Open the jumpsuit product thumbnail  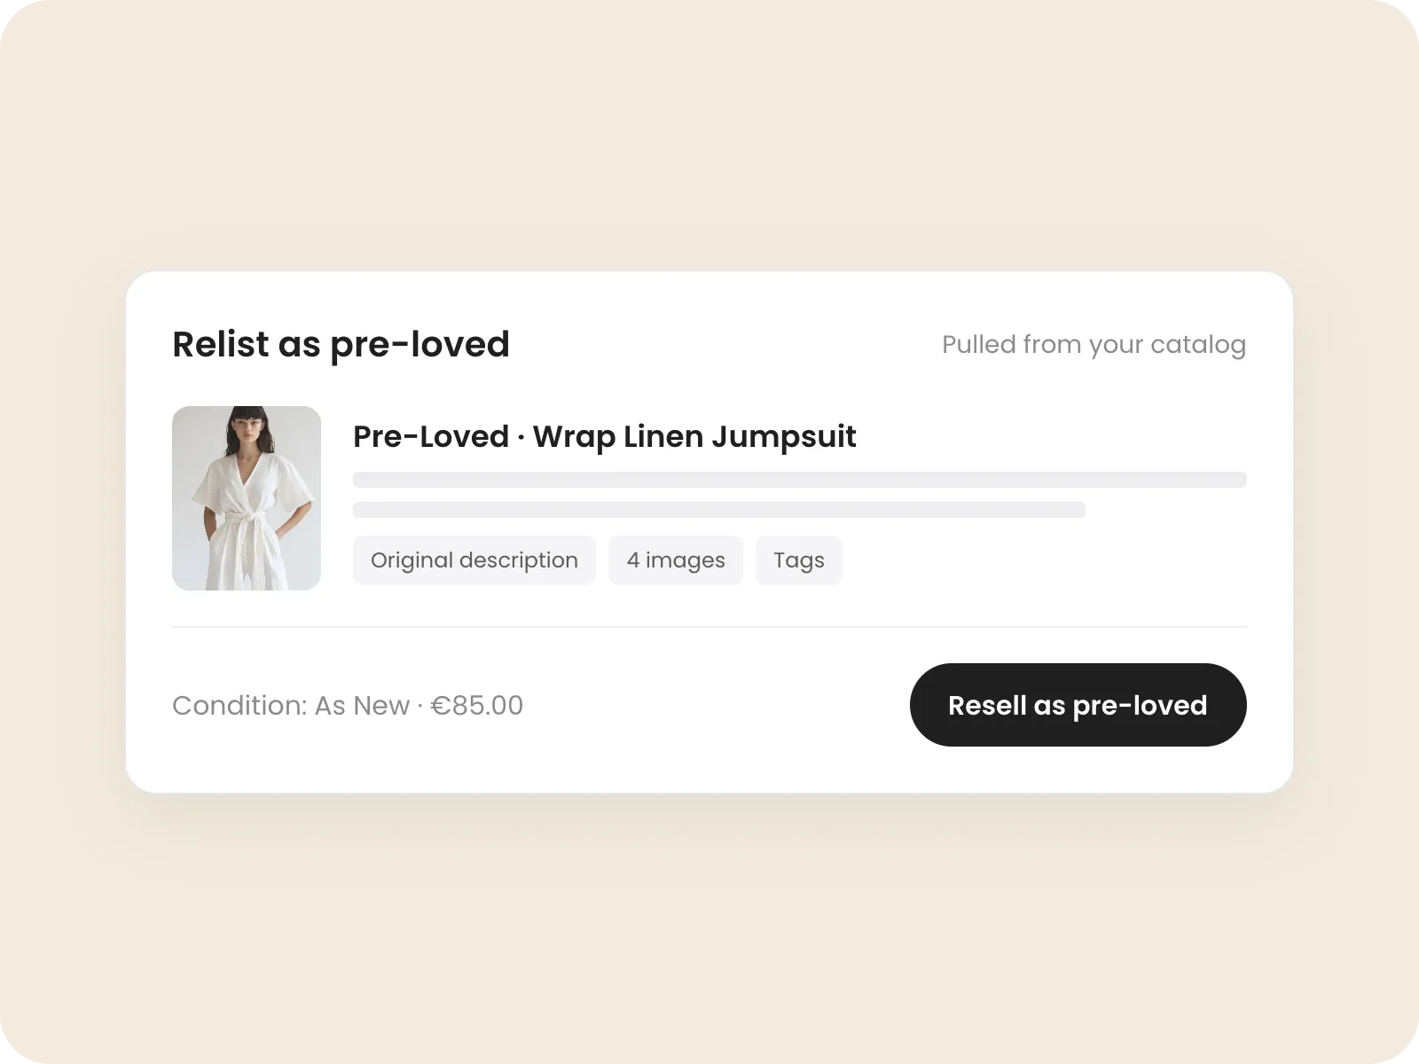click(x=247, y=498)
